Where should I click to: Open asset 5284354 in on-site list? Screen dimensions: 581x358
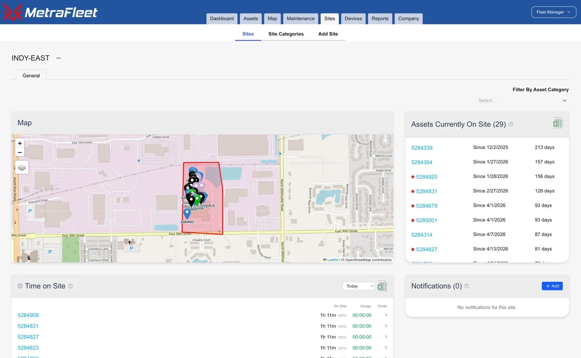coord(422,162)
